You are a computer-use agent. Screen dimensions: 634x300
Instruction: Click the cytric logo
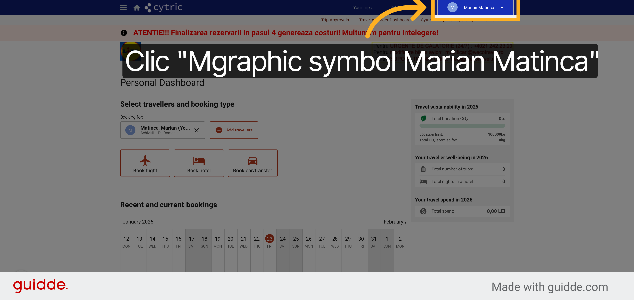tap(163, 7)
